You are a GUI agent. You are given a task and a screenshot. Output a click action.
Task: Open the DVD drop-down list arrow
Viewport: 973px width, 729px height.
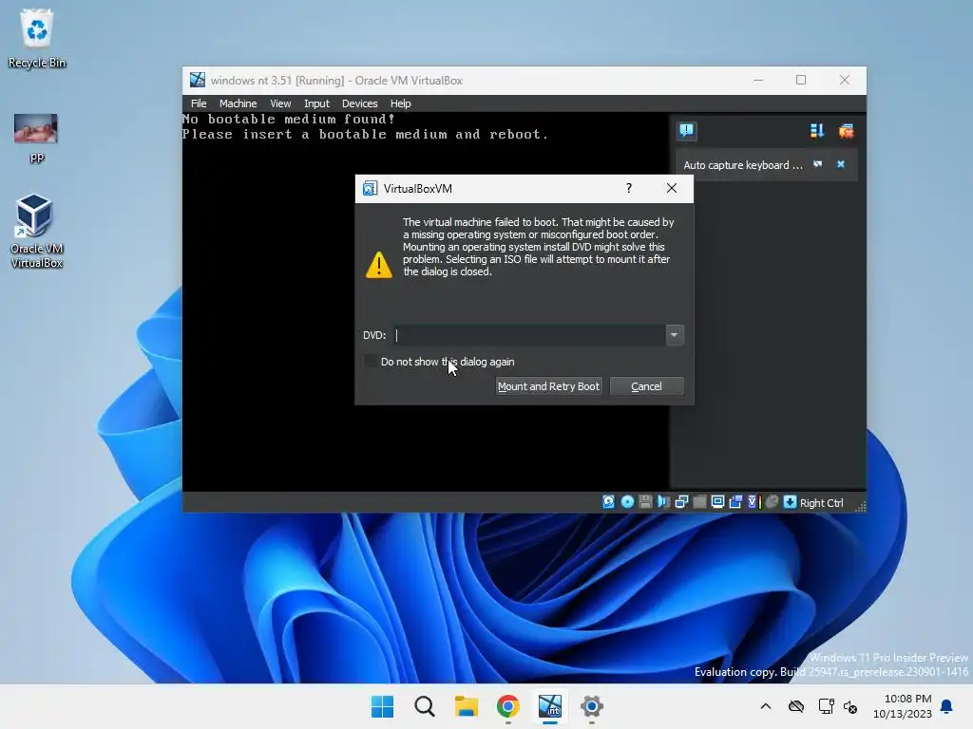pos(674,335)
